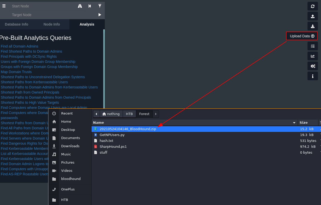
Task: Run the Find all Domain Admins query
Action: [19, 46]
